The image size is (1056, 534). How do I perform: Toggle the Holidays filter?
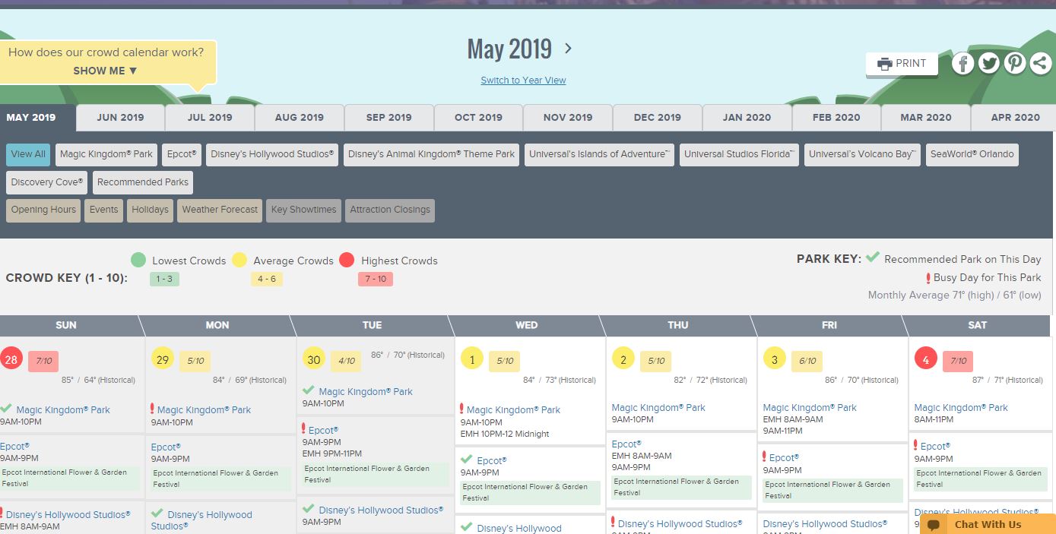(150, 210)
